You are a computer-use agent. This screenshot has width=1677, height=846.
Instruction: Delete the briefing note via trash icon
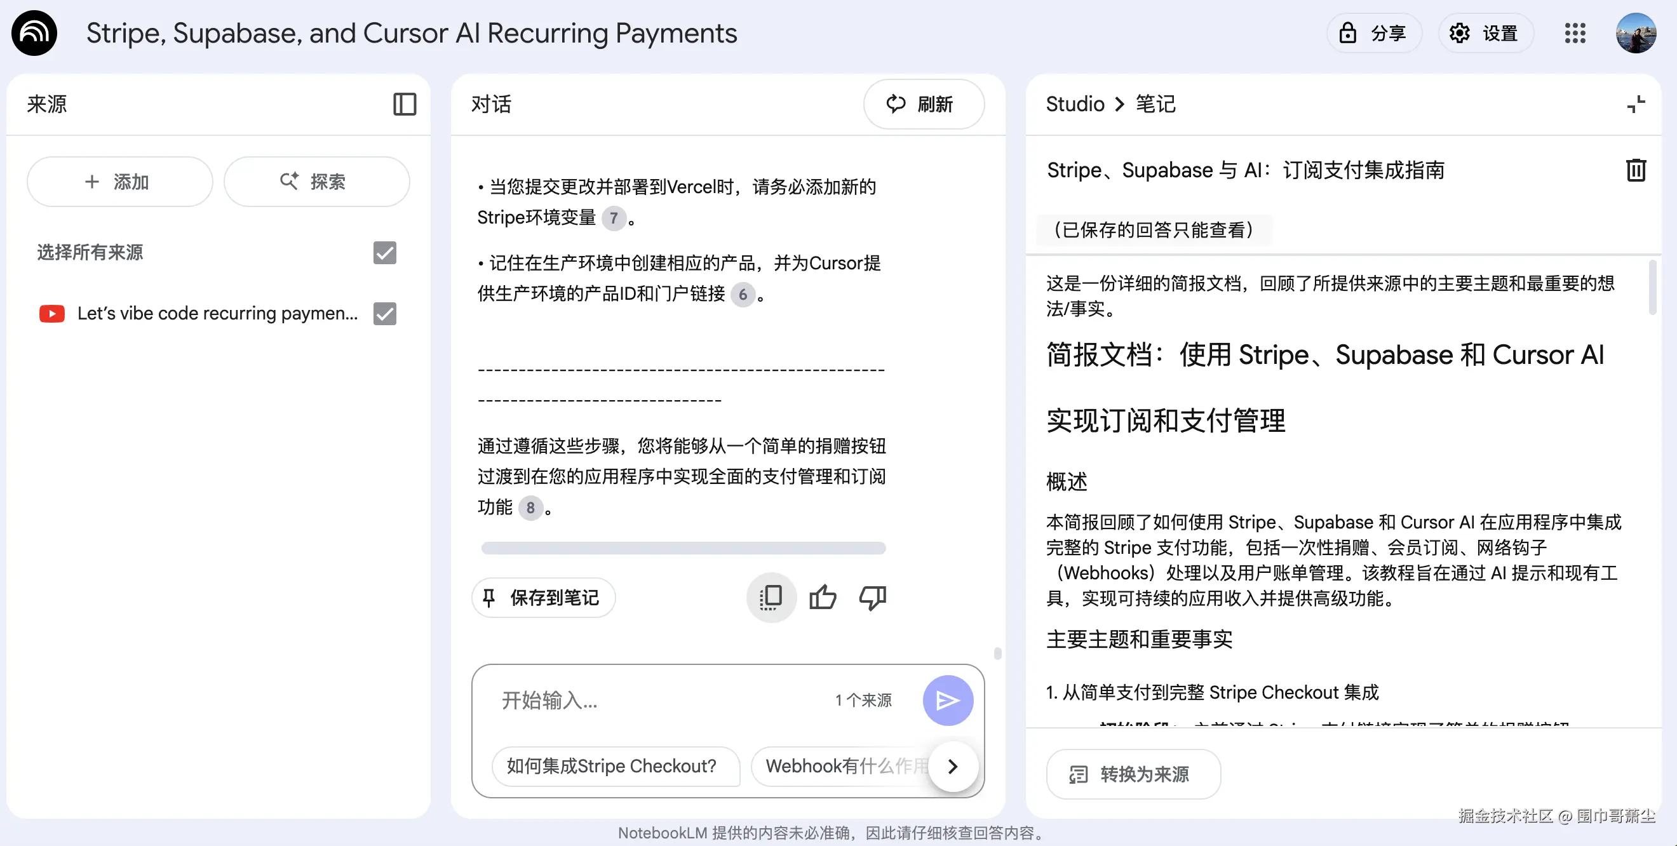(1637, 170)
